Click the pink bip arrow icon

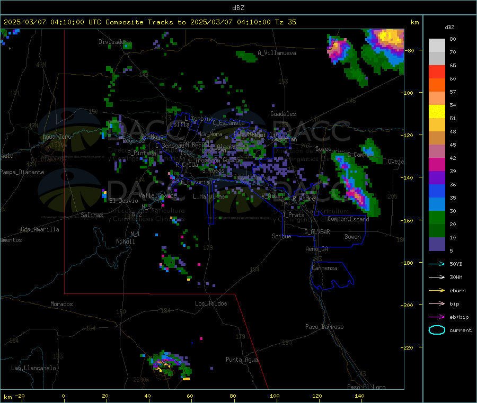pos(437,303)
